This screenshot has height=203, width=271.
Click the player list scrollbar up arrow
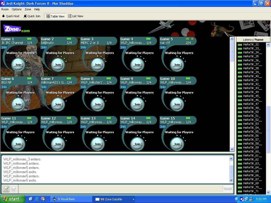[x=268, y=45]
